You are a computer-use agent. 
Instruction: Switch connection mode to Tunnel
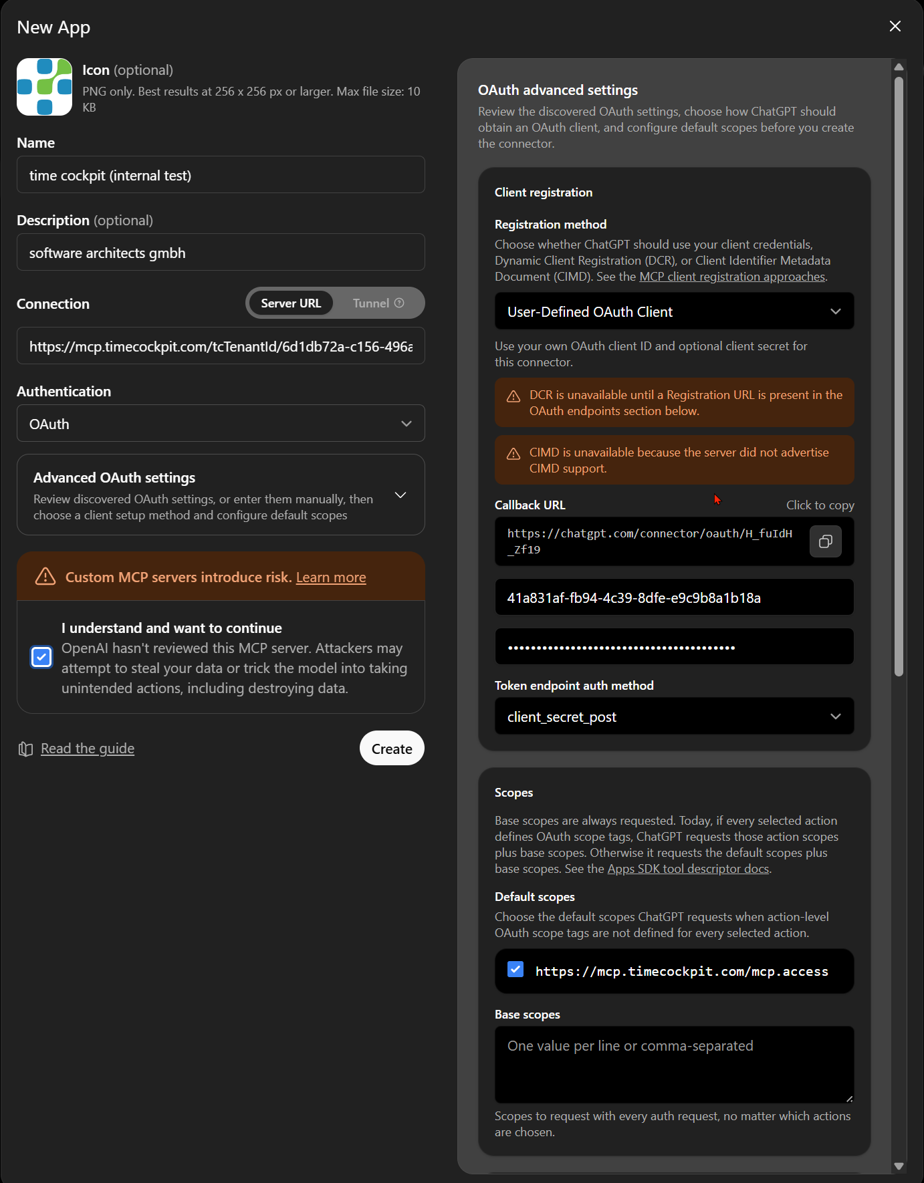pos(378,303)
